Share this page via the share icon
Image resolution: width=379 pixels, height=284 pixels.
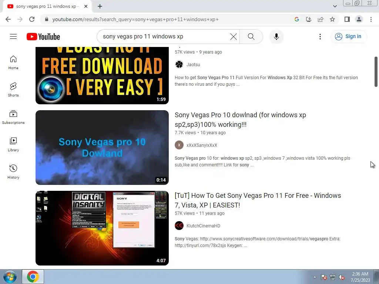point(321,19)
